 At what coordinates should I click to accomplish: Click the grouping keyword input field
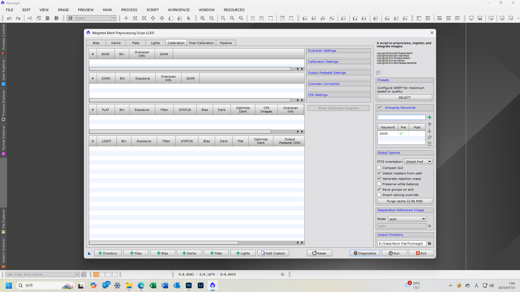tap(401, 117)
